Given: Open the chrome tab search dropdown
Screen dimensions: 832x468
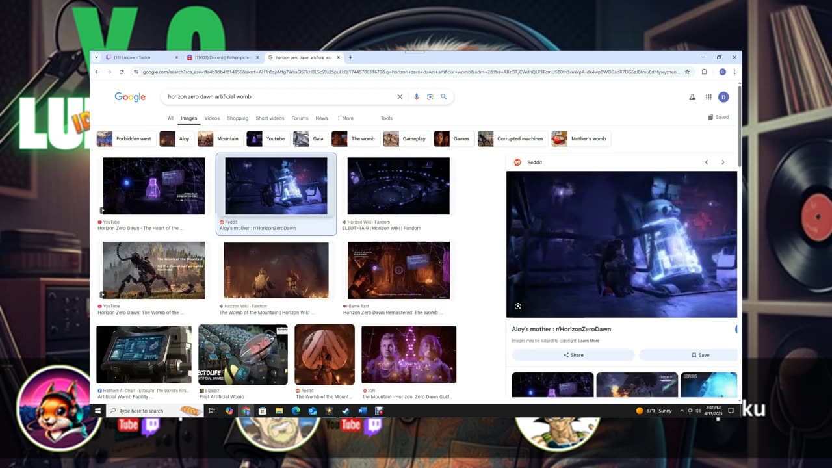Looking at the screenshot, I should pyautogui.click(x=96, y=57).
